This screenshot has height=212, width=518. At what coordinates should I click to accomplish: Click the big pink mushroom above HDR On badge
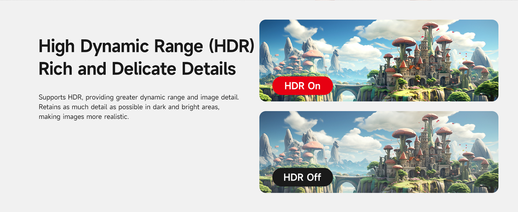pyautogui.click(x=313, y=55)
